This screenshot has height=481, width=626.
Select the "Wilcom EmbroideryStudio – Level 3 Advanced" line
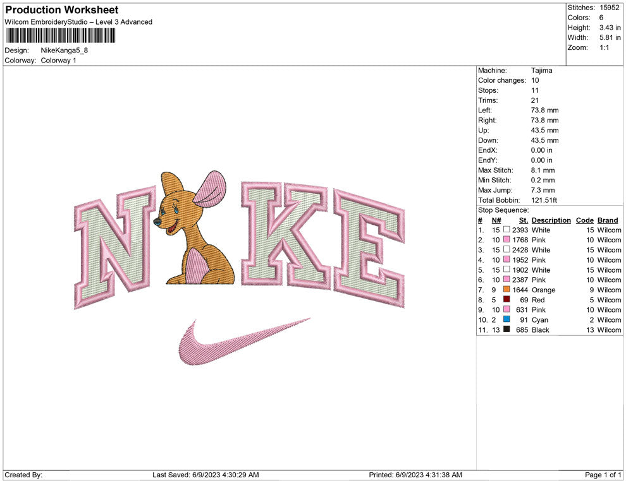coord(78,22)
